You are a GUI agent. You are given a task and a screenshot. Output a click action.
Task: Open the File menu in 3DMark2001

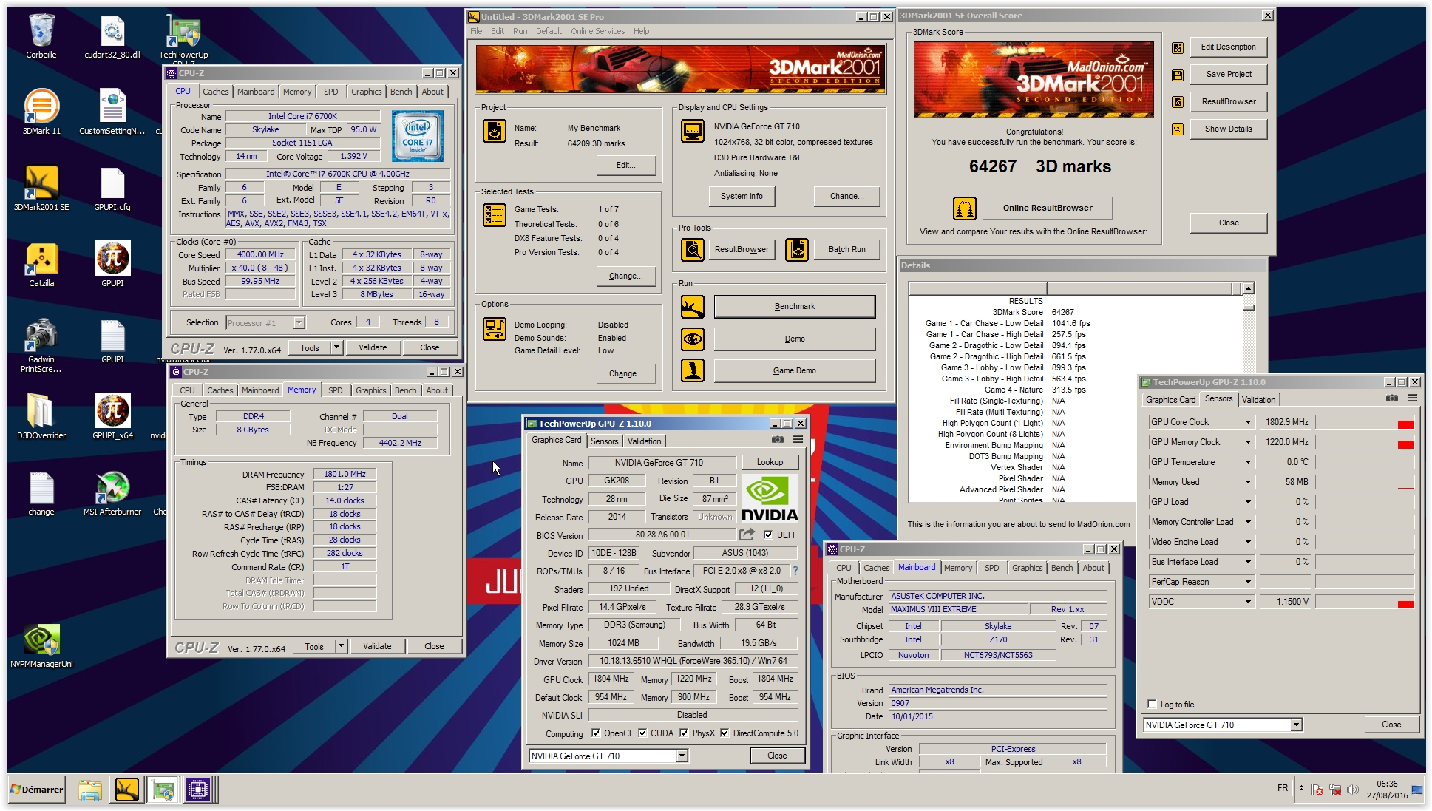(x=476, y=31)
